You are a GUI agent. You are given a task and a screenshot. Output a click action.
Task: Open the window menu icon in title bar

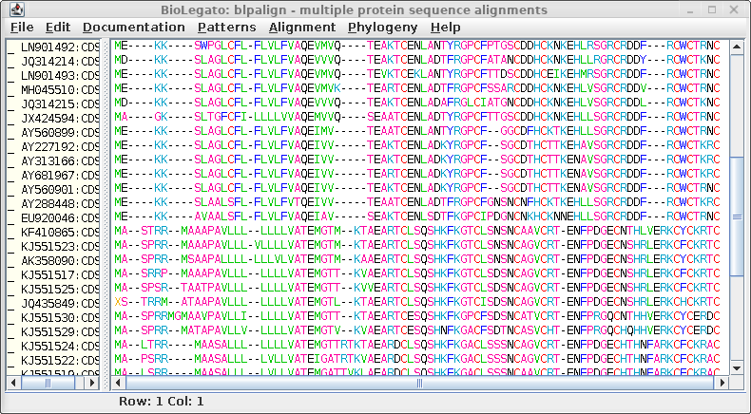click(10, 9)
